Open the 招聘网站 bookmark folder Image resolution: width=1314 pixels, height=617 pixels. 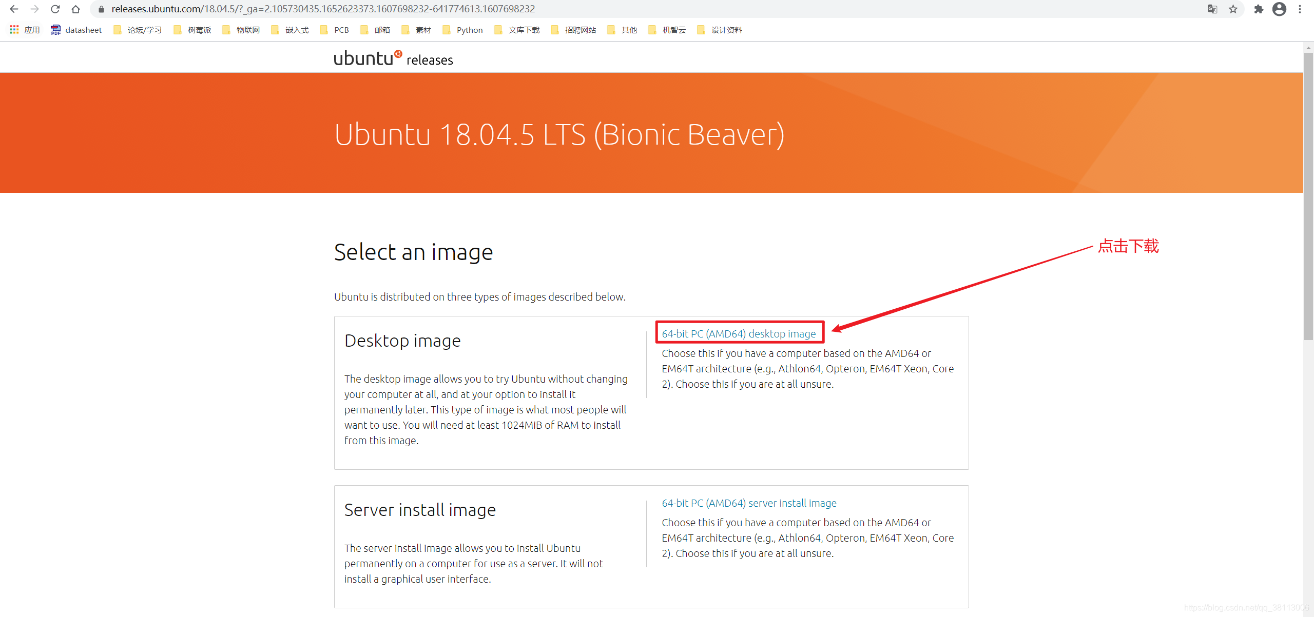tap(573, 30)
